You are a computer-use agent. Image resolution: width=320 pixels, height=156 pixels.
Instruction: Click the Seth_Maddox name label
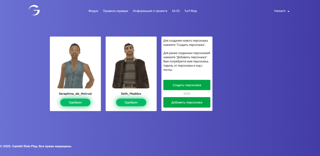point(131,94)
